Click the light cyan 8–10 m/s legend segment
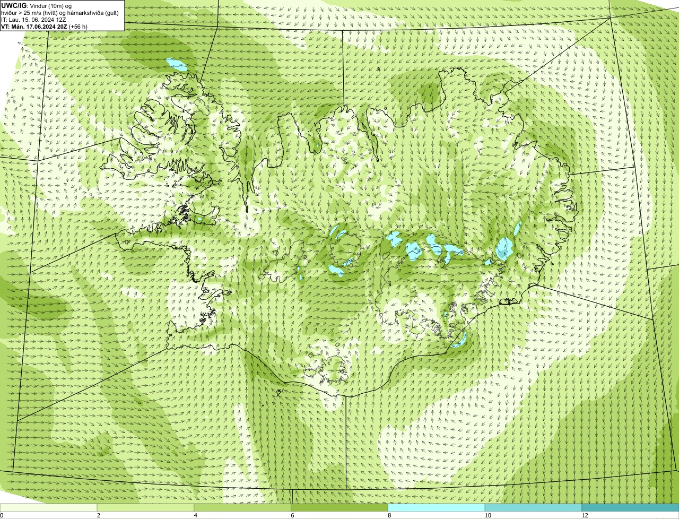 click(x=437, y=508)
